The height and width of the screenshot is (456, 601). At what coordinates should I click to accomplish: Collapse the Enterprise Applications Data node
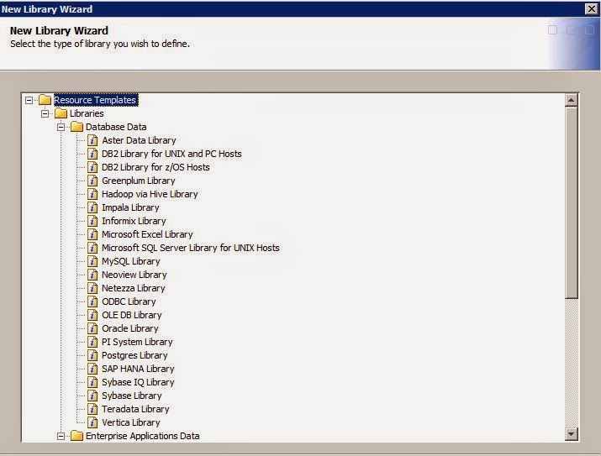click(61, 436)
